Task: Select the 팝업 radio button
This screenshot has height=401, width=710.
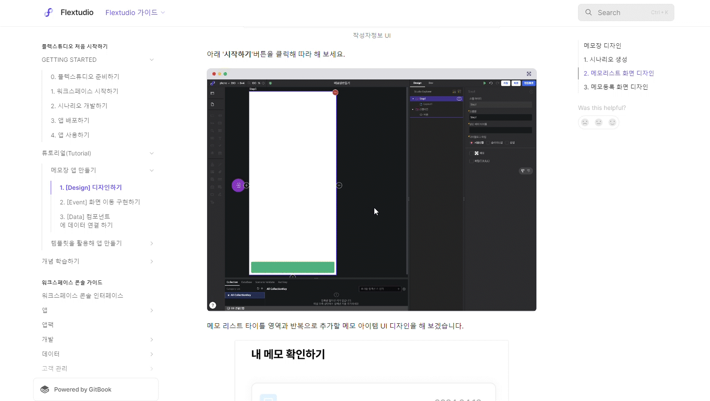Action: 507,143
